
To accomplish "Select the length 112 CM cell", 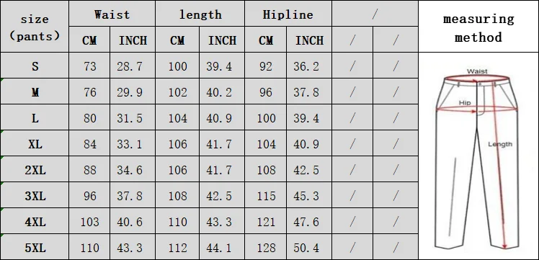I will coord(177,247).
